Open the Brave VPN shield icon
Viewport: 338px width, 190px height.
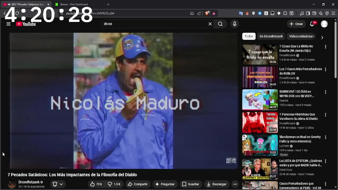click(x=327, y=13)
